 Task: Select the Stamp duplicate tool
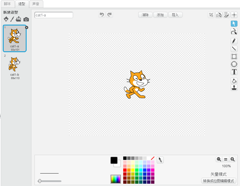234,88
